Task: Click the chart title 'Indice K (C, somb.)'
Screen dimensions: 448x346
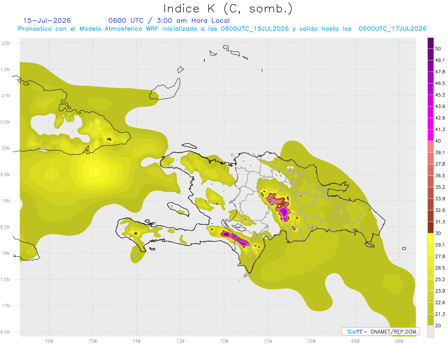Action: click(228, 9)
